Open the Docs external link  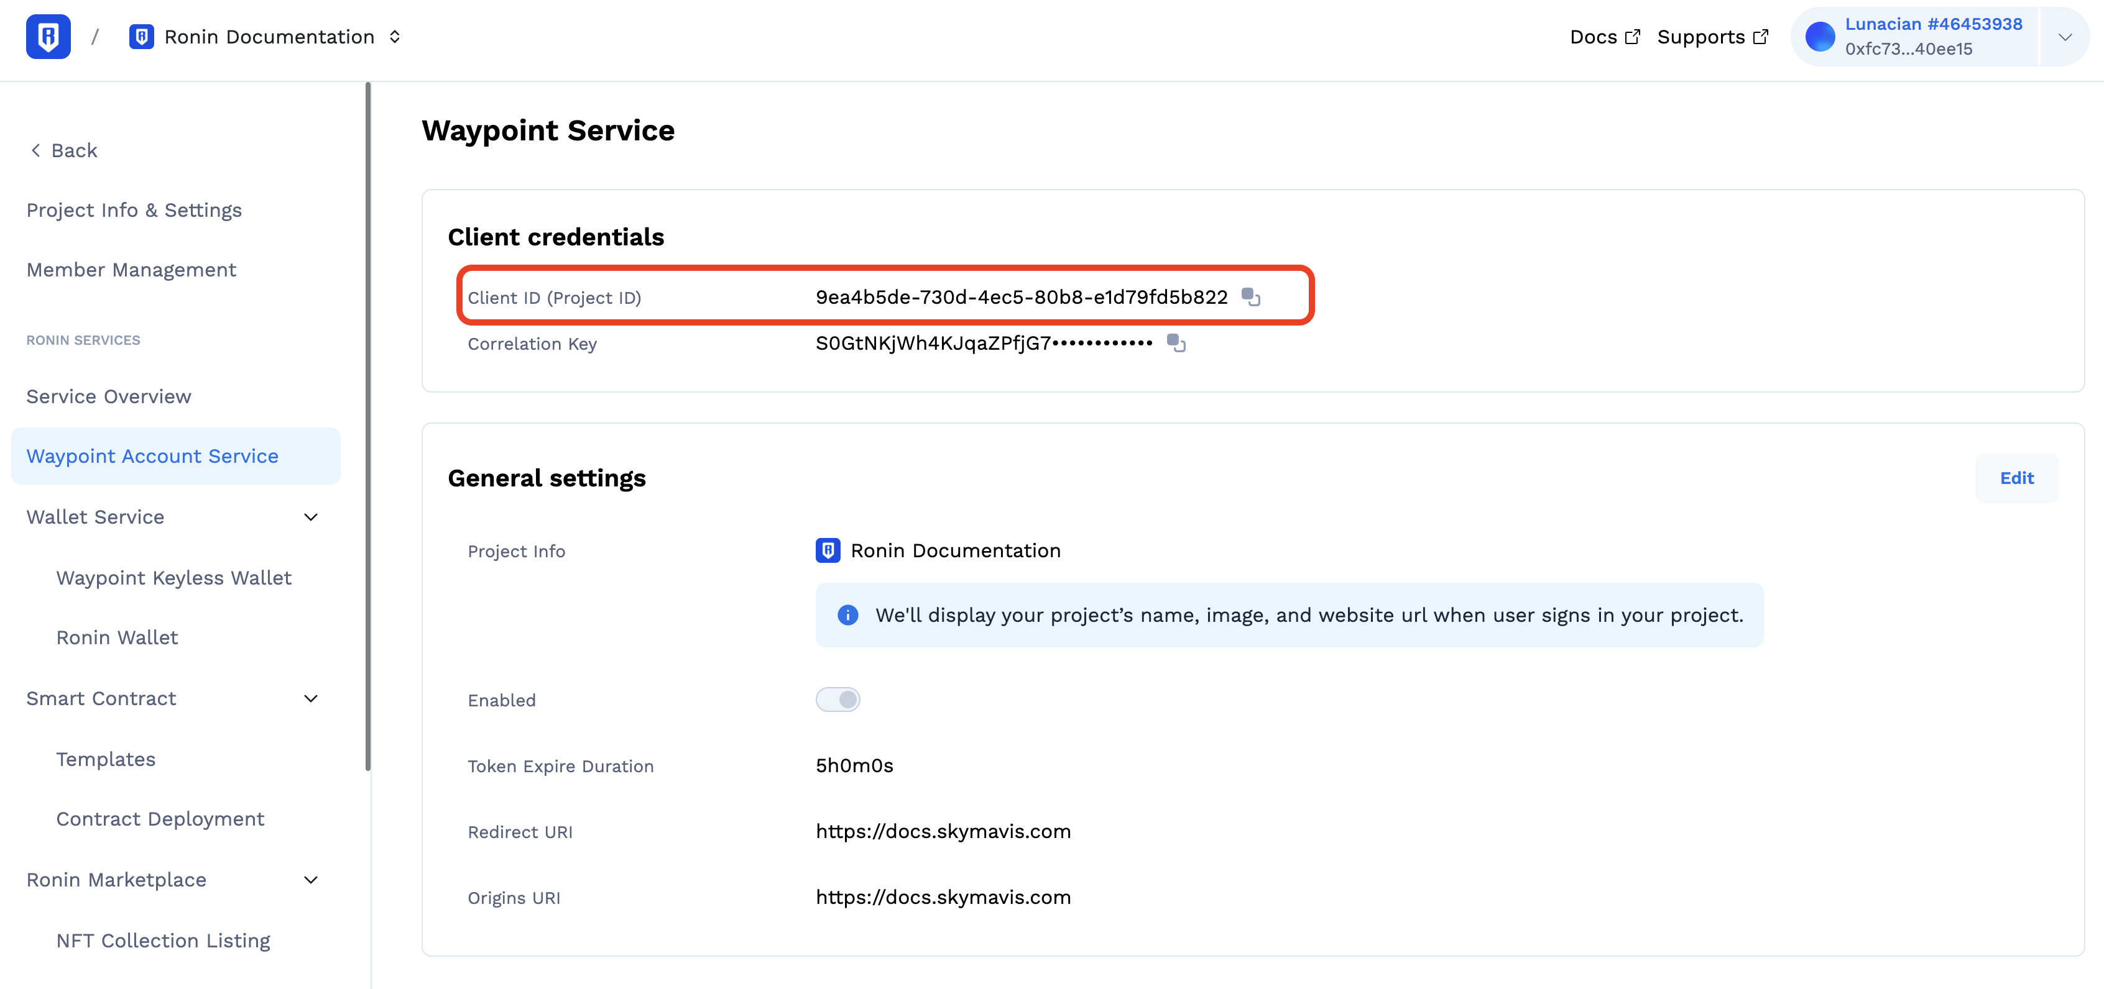[x=1604, y=37]
